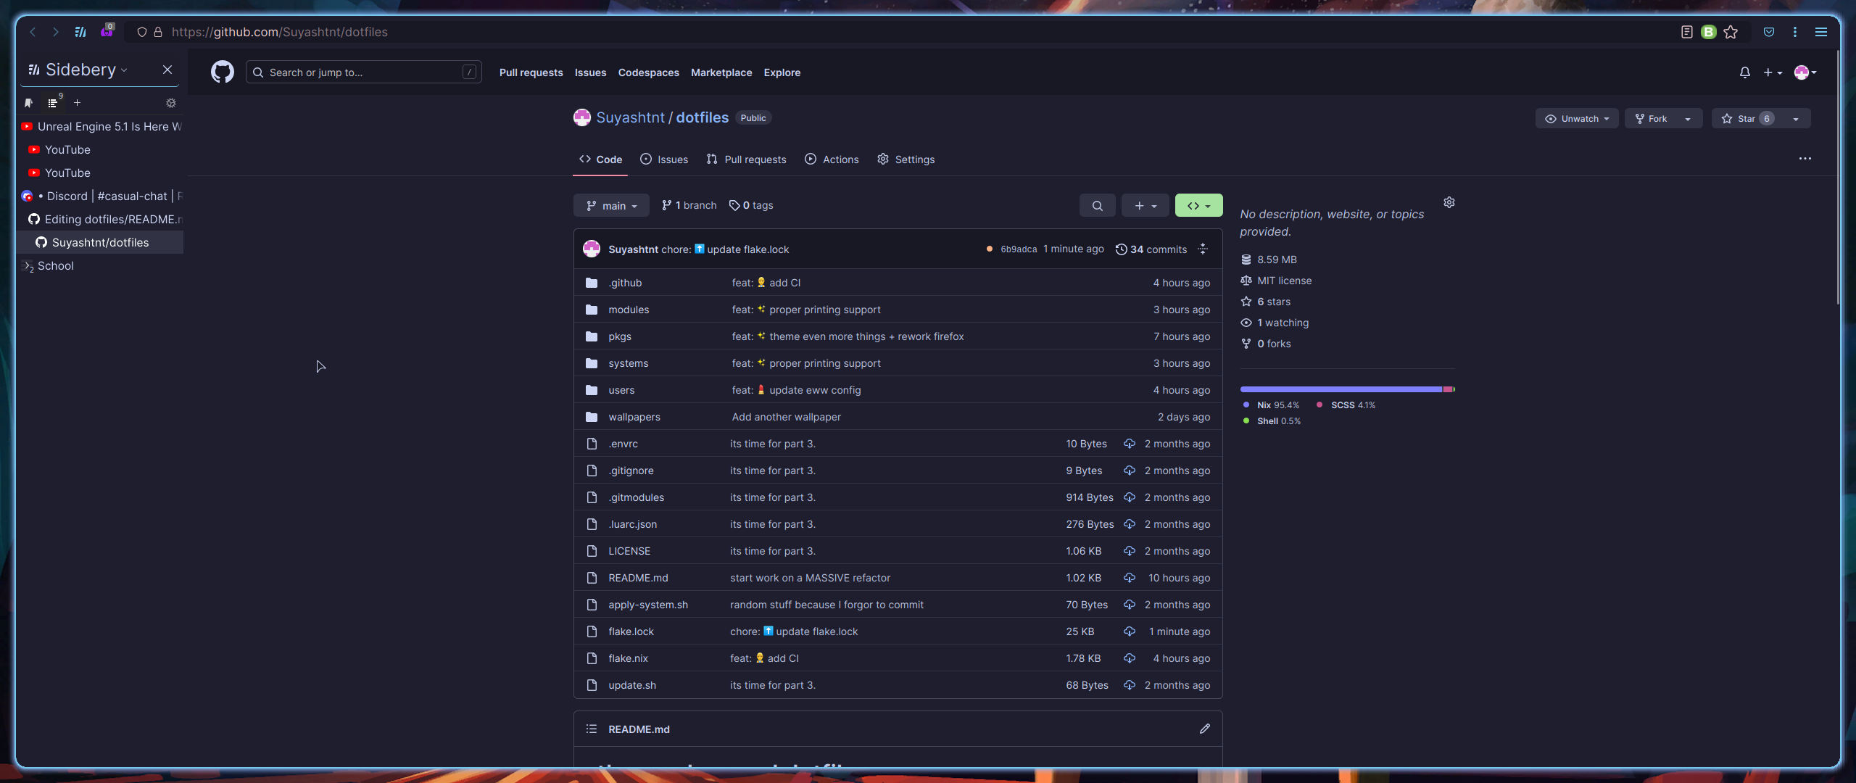Open README outline list icon
The height and width of the screenshot is (783, 1856).
pos(592,729)
